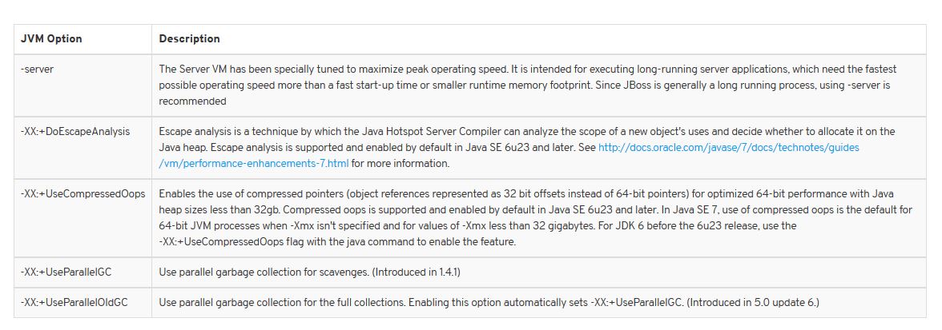Select the -XX:+UseCompressedOops option cell
The image size is (942, 330).
click(83, 218)
